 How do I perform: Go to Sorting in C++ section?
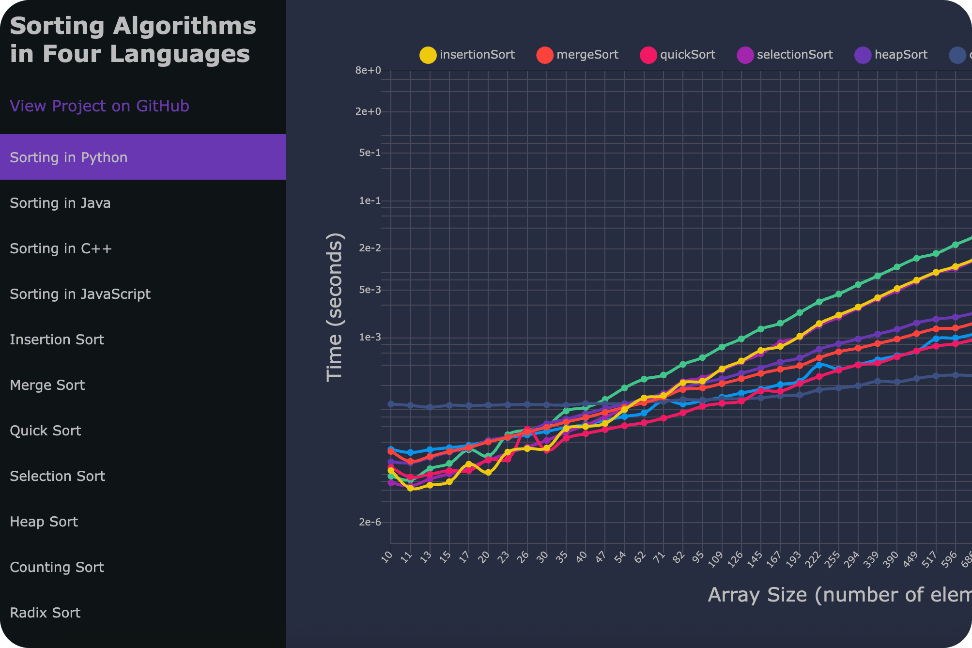click(61, 248)
